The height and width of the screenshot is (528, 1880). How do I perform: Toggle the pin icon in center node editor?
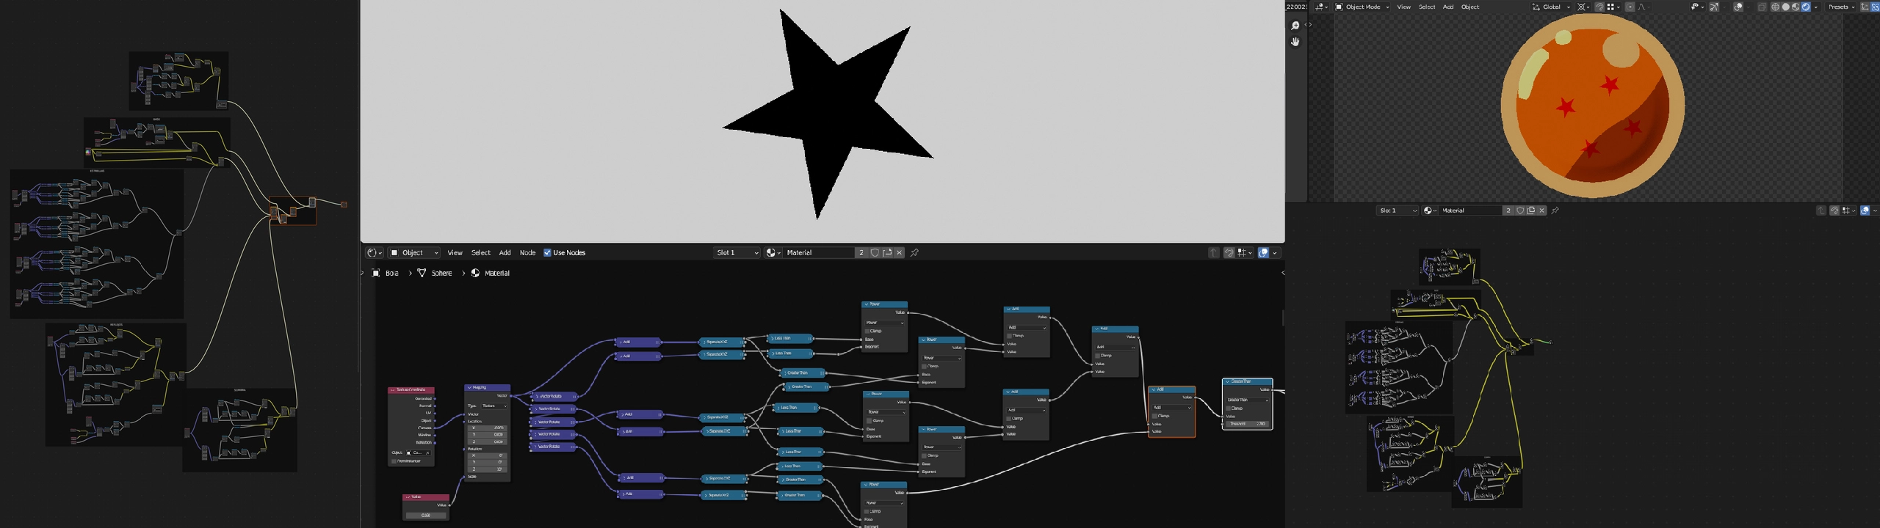915,253
